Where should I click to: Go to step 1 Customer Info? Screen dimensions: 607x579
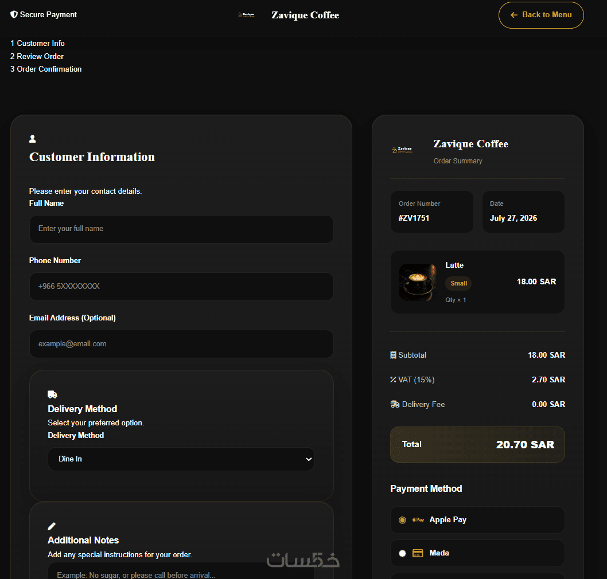[37, 44]
